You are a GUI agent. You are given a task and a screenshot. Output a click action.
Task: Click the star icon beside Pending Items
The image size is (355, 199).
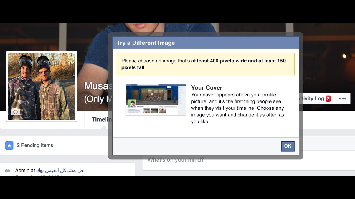(x=9, y=145)
